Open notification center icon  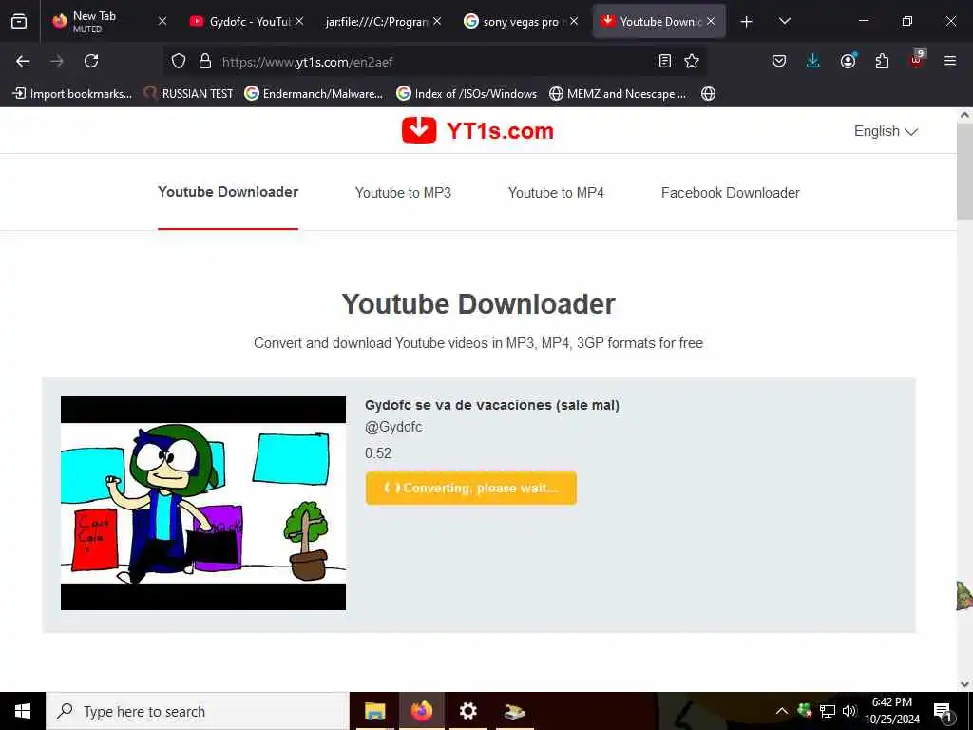click(x=943, y=712)
